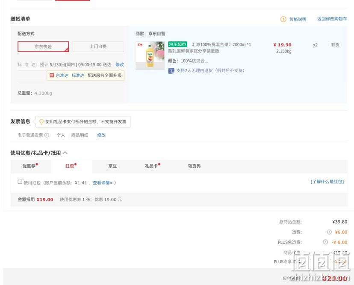
Task: Modify the delivery time 修改 link
Action: click(120, 65)
